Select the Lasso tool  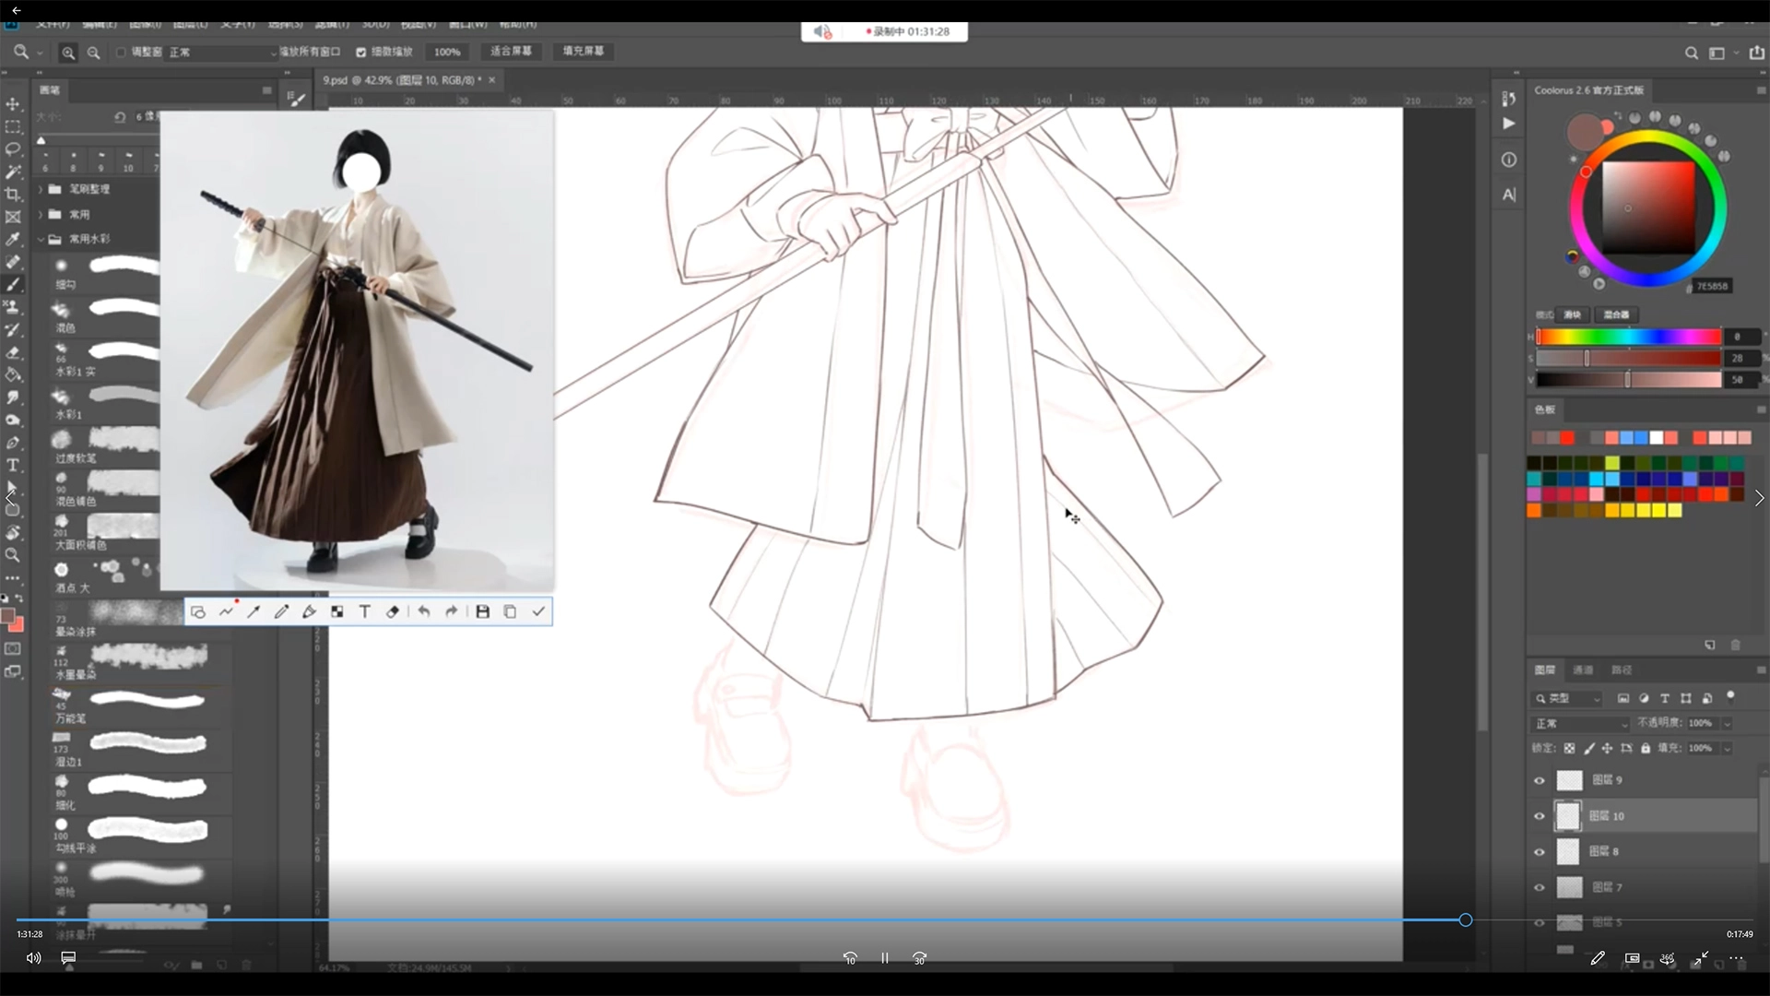(x=13, y=148)
